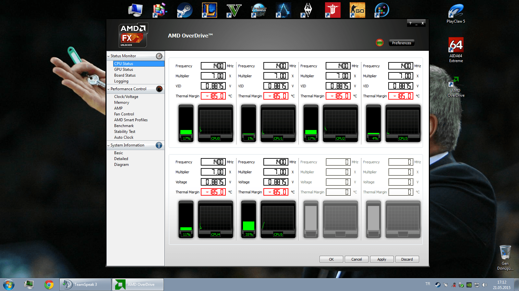Click the Steam icon in system tray
Viewport: 519px width, 291px height.
pos(438,285)
